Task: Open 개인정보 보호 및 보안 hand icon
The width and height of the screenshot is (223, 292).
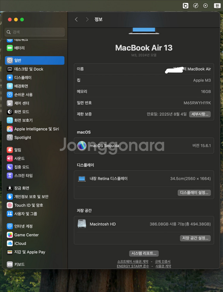Action: (10, 197)
